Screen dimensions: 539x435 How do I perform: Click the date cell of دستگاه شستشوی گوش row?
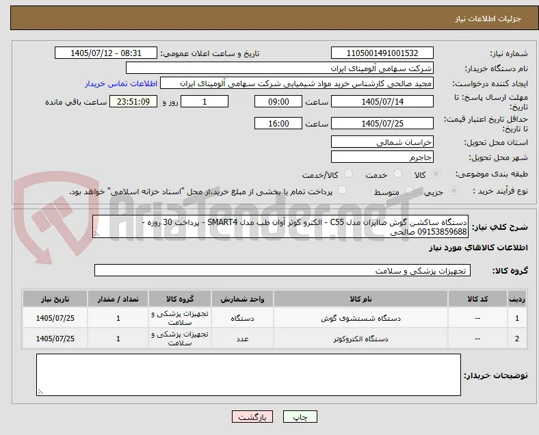pos(55,318)
